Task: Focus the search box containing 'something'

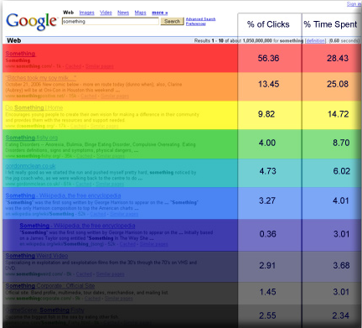Action: pyautogui.click(x=111, y=21)
